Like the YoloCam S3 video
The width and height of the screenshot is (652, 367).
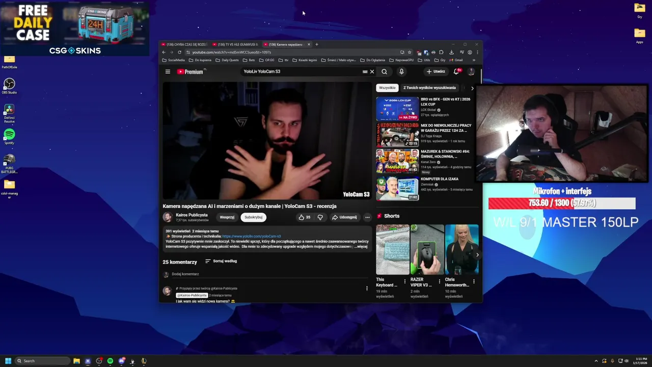coord(305,217)
